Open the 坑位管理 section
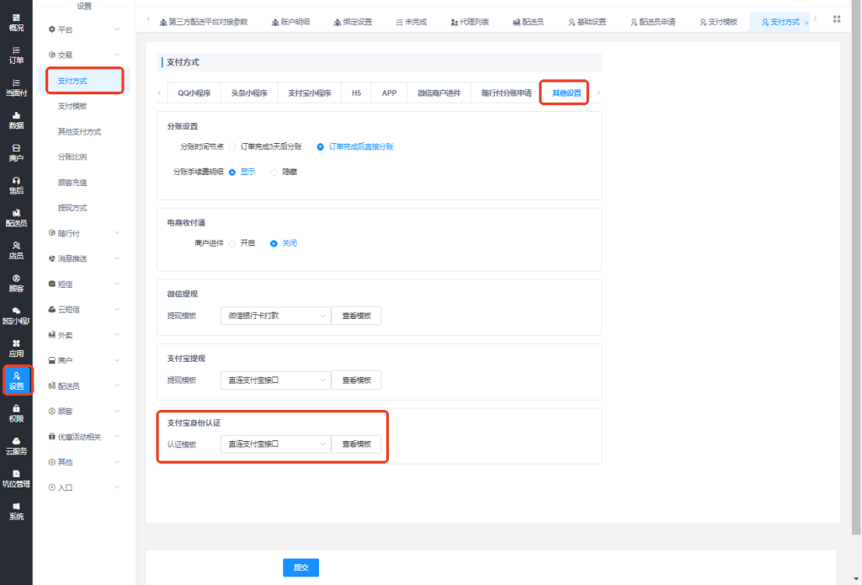This screenshot has width=862, height=585. point(16,478)
